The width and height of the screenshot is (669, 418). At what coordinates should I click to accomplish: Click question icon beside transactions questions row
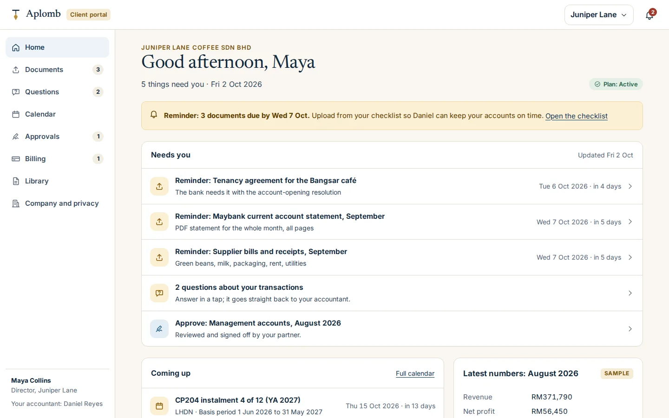point(159,293)
